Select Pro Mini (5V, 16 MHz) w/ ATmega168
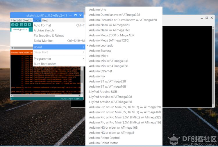This screenshot has height=147, width=218. (x=124, y=112)
